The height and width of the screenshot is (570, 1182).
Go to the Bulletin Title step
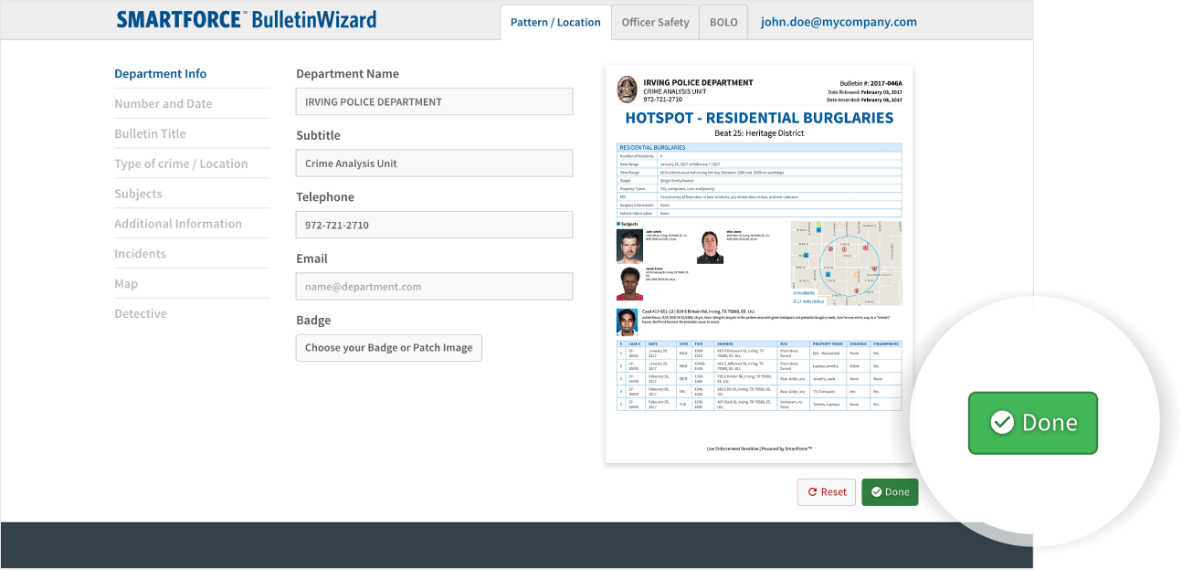coord(150,134)
